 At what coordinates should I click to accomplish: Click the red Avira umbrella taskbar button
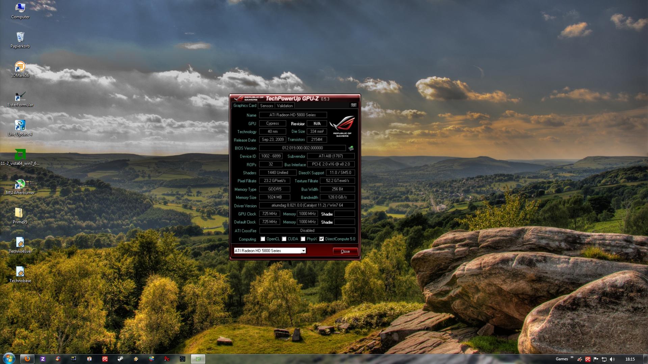[105, 359]
